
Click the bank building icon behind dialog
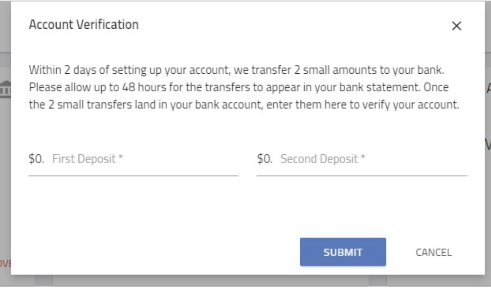[x=6, y=89]
